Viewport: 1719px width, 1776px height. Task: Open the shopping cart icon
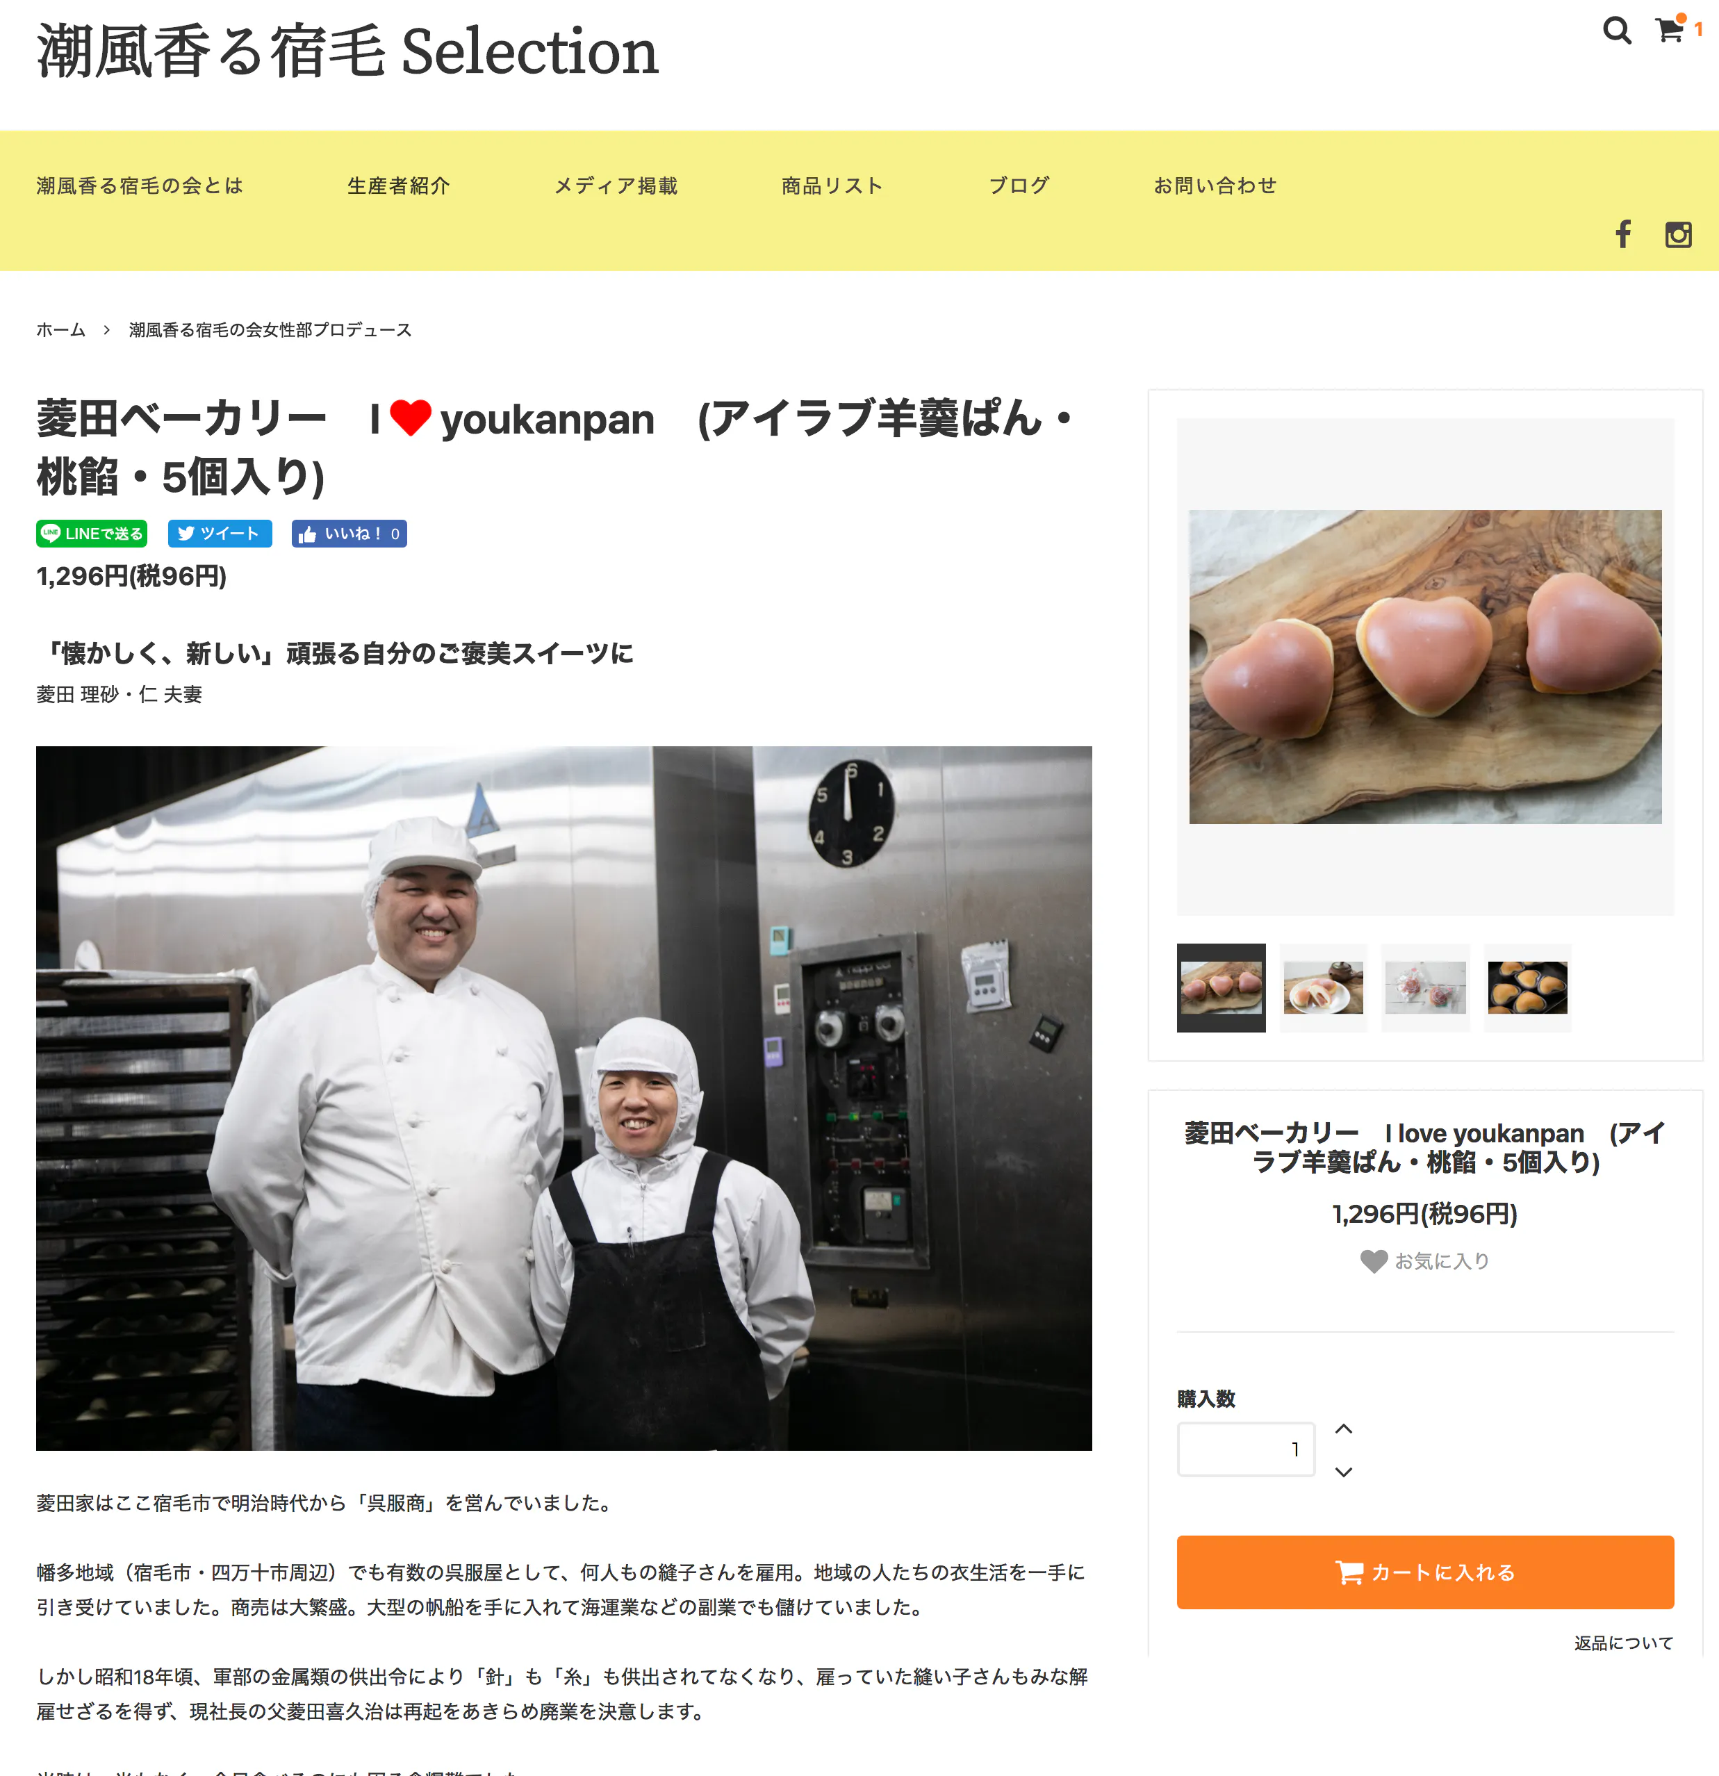(x=1669, y=30)
